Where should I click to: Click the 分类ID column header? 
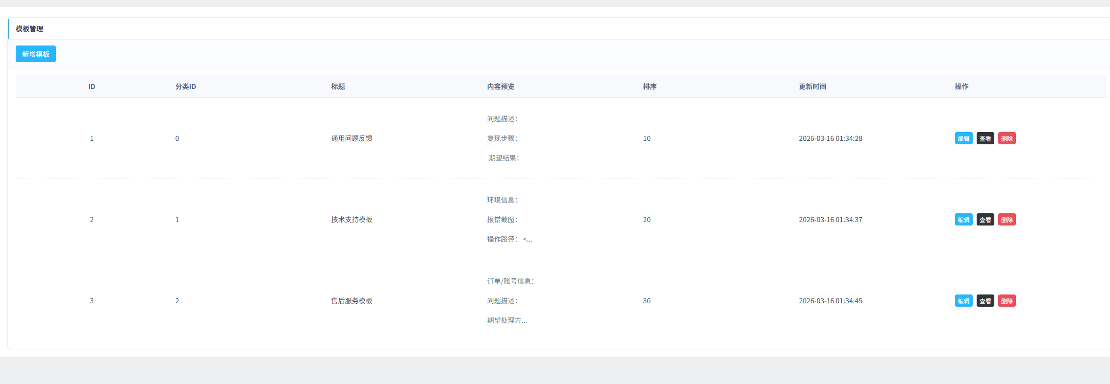pyautogui.click(x=185, y=87)
